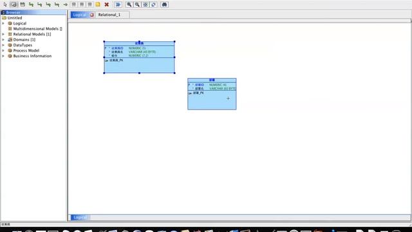
Task: Click the VARCHAR (40 BYTE) attribute type
Action: 142,52
